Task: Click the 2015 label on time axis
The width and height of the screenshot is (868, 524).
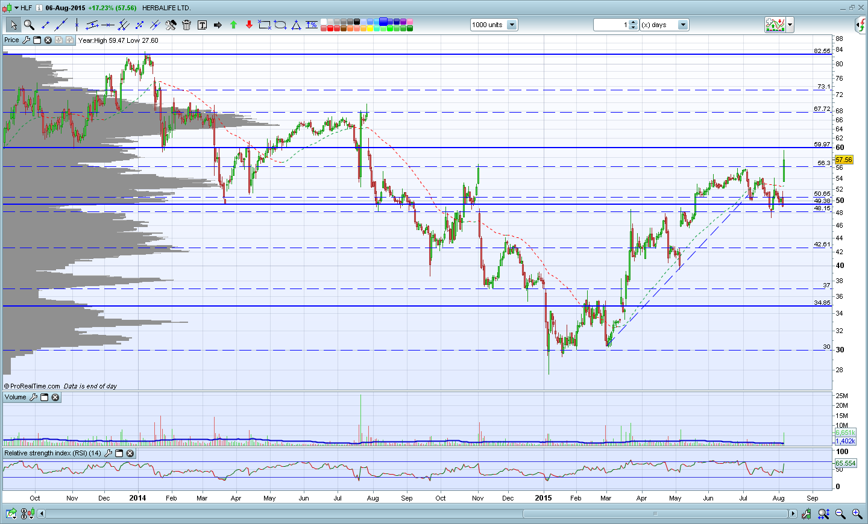Action: (543, 498)
